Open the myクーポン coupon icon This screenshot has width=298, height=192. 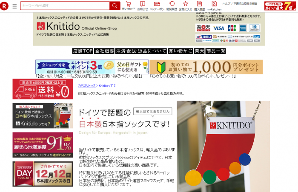tap(157, 6)
